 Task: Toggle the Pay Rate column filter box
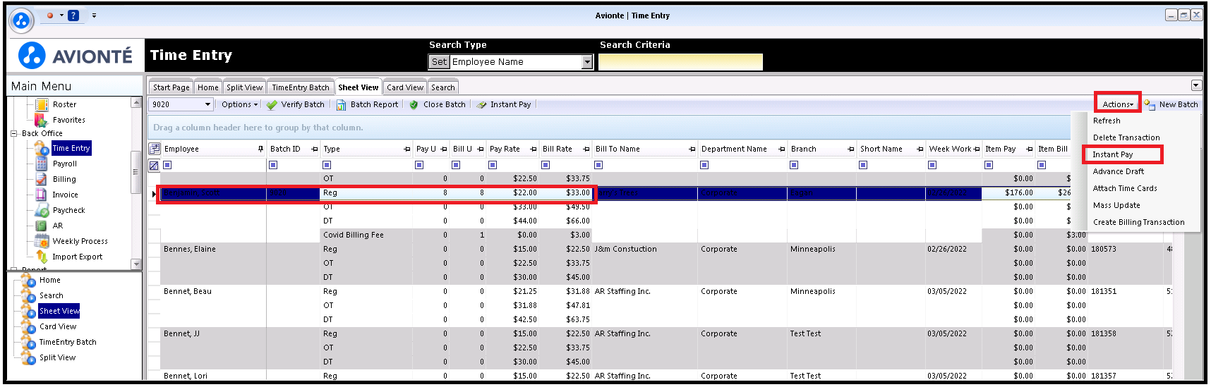493,165
